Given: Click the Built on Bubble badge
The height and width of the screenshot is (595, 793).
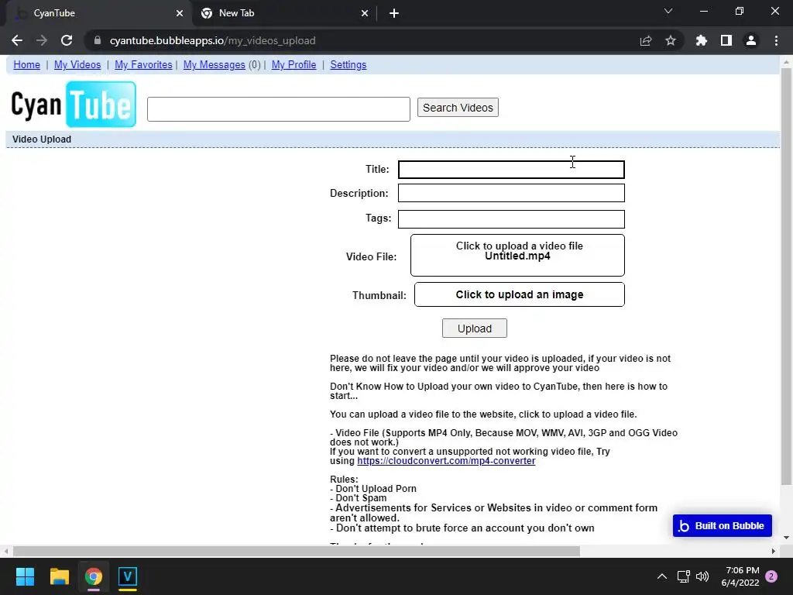Looking at the screenshot, I should (x=723, y=526).
